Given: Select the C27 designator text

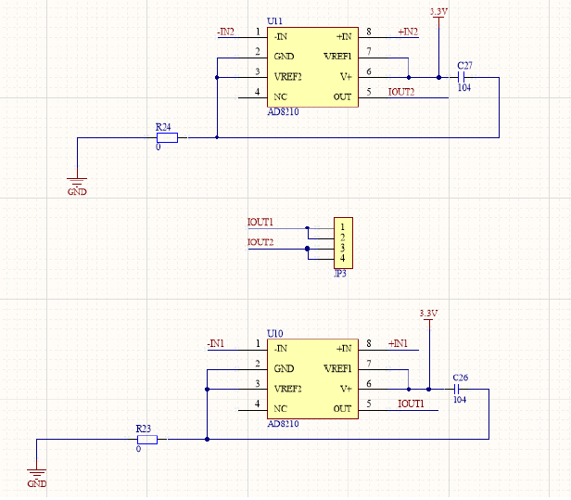Looking at the screenshot, I should 464,66.
